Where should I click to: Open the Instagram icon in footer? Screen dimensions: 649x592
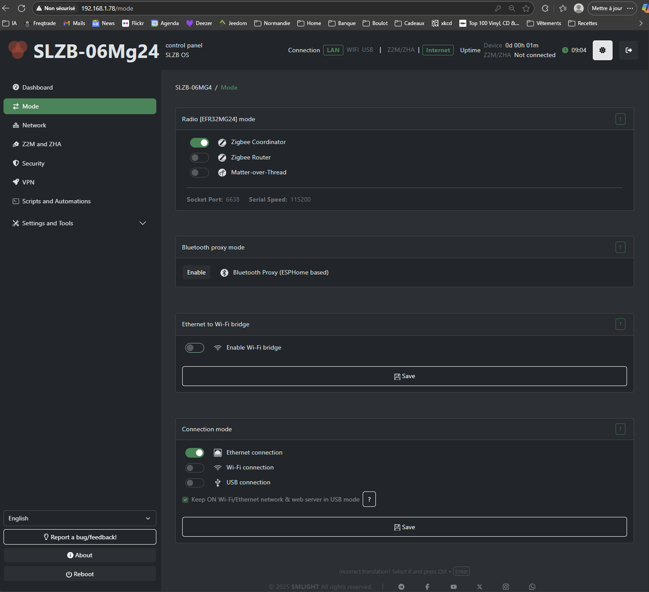506,587
